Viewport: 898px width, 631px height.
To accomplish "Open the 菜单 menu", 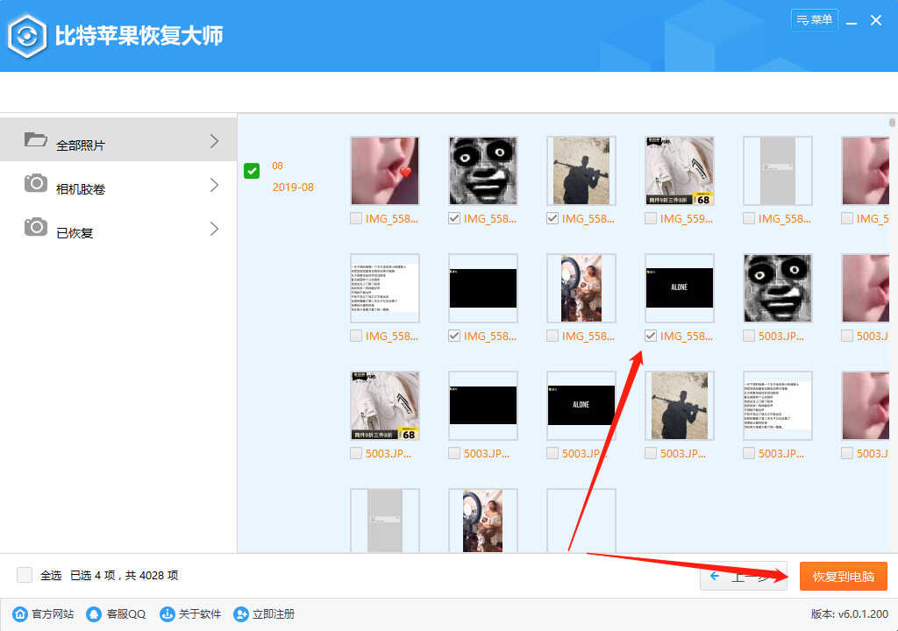I will [815, 19].
